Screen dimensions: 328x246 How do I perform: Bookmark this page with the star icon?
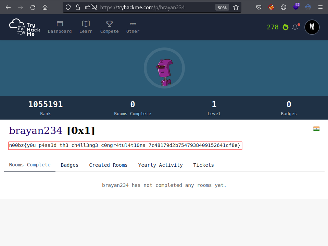236,8
